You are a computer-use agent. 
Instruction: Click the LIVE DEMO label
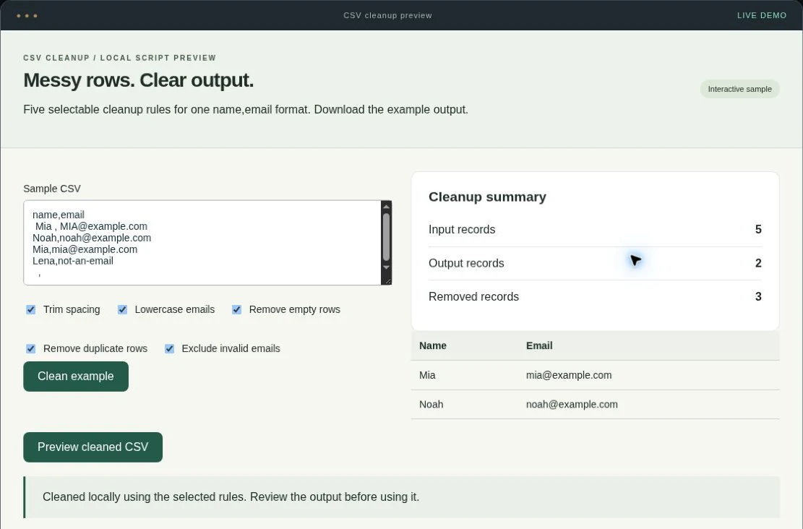762,15
